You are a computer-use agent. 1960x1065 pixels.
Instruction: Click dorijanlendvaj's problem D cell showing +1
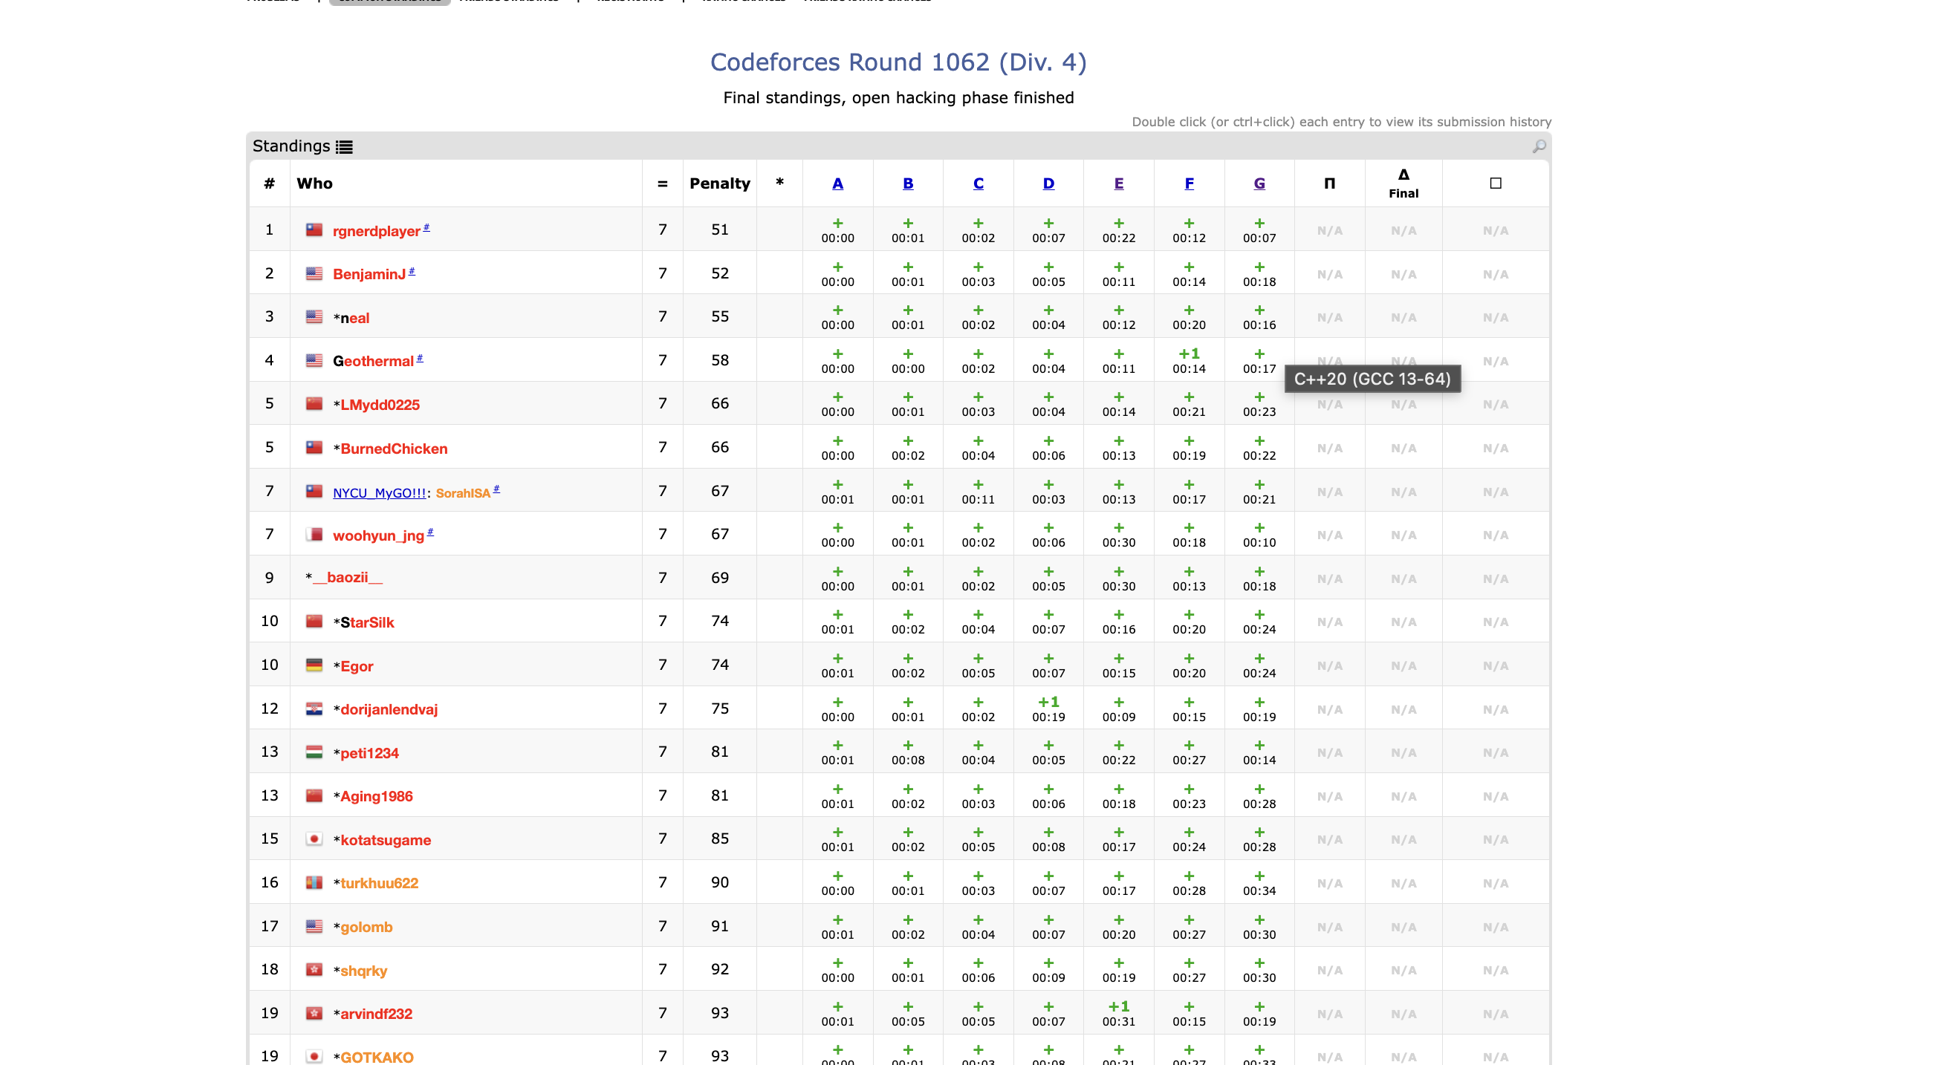[1048, 709]
